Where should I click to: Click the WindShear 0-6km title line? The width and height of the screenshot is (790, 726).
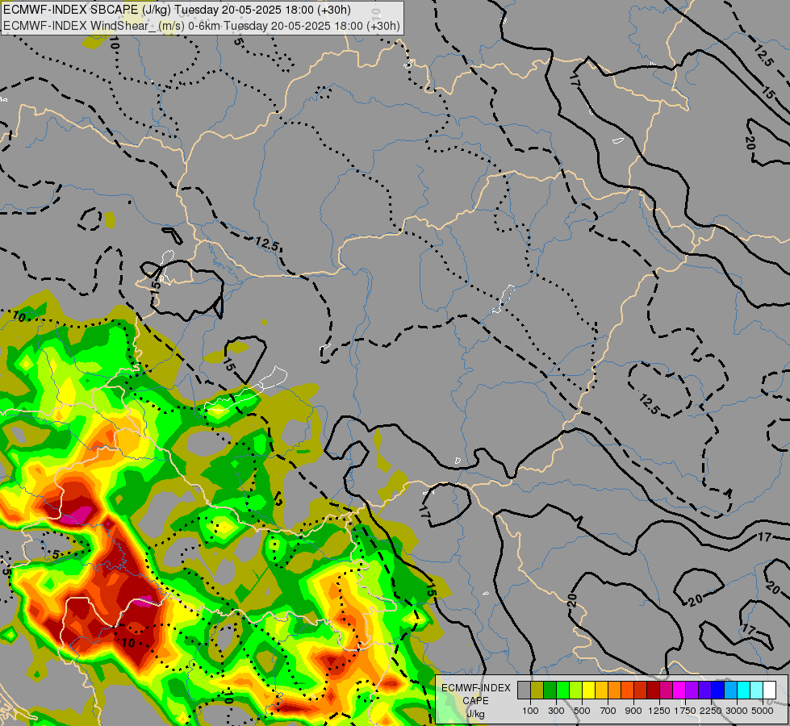click(202, 26)
